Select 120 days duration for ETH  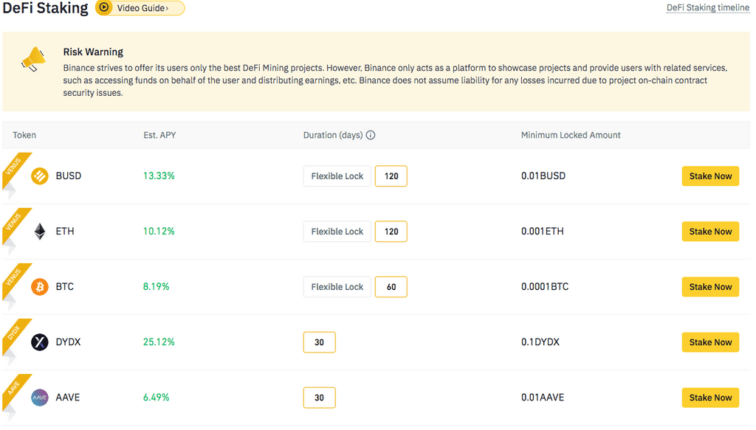pyautogui.click(x=391, y=232)
